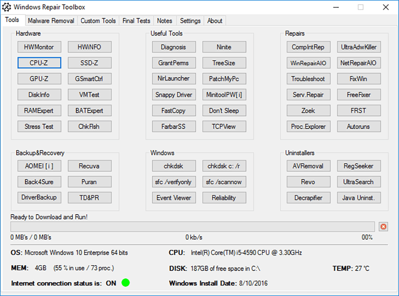Viewport: 399px width, 296px height.
Task: Click the DiskInfo button
Action: tap(39, 95)
